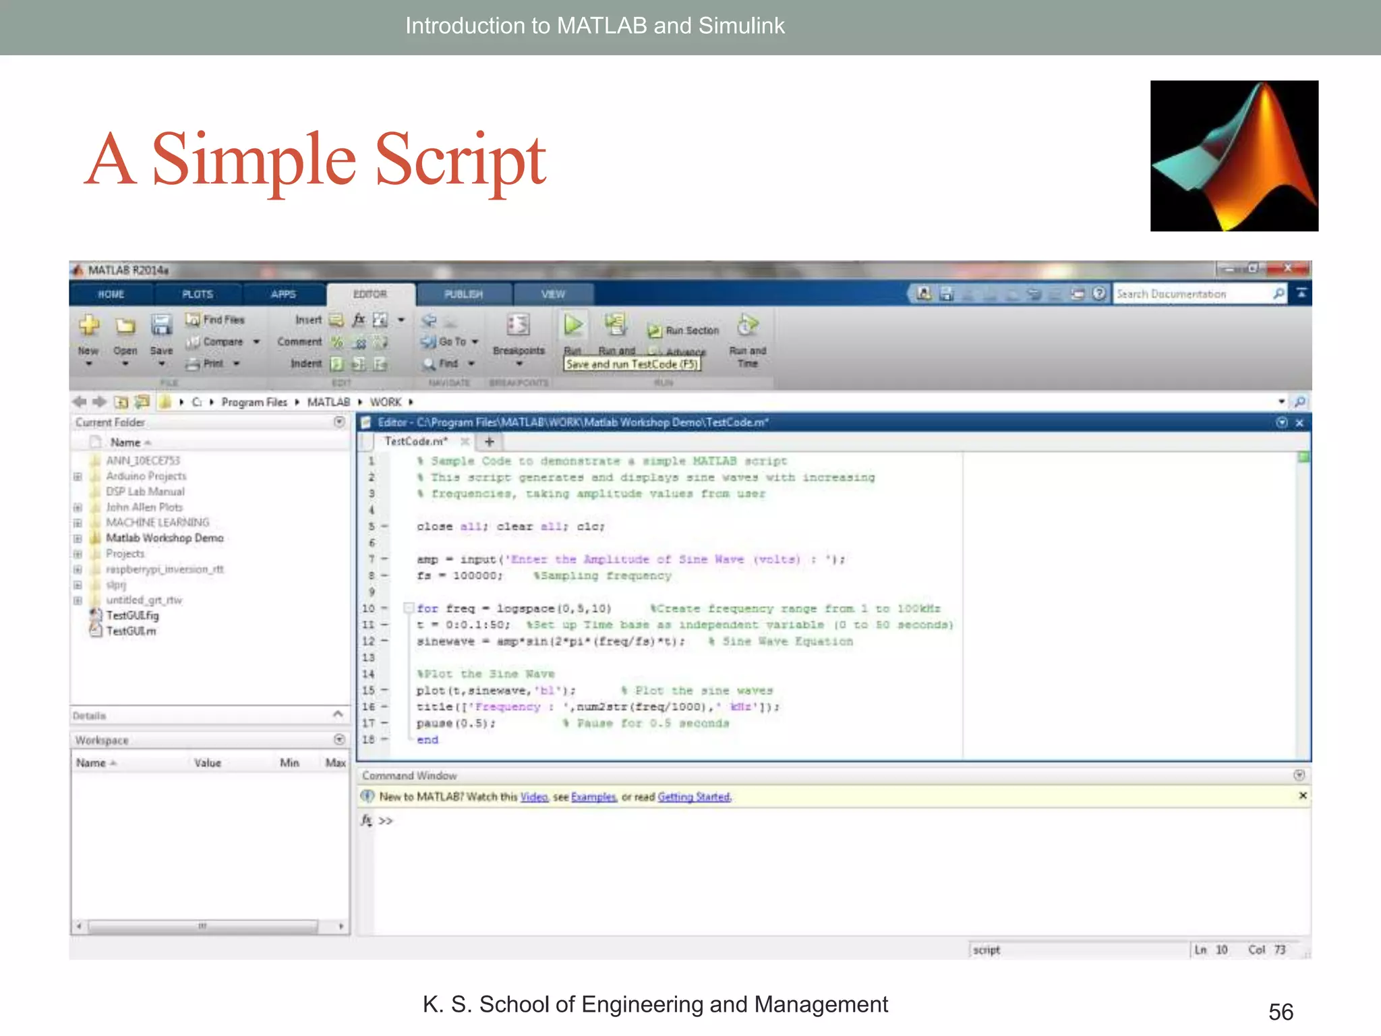Open the Workspace panel actions menu
Image resolution: width=1381 pixels, height=1036 pixels.
pos(339,740)
